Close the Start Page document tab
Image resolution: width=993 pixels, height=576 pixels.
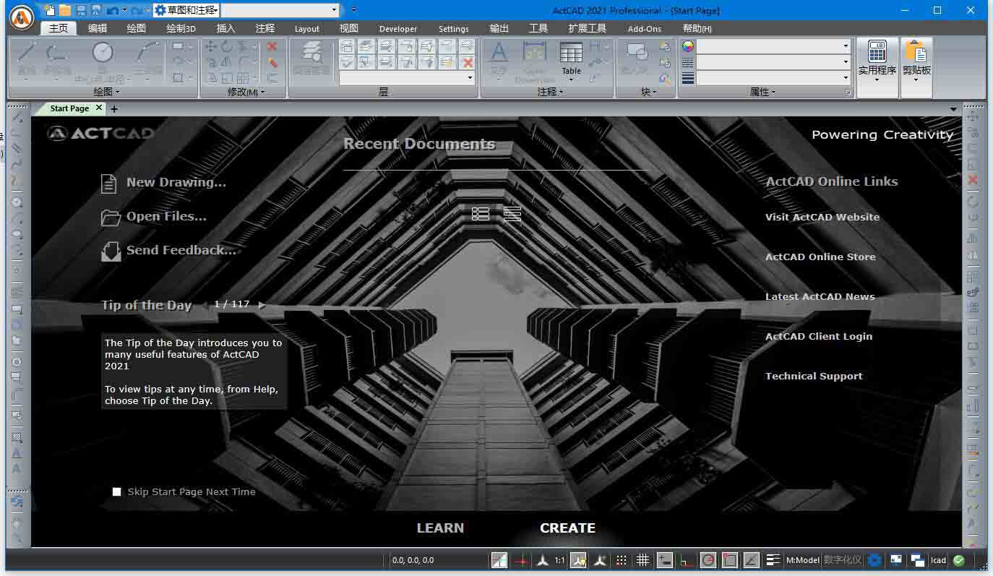pos(99,108)
